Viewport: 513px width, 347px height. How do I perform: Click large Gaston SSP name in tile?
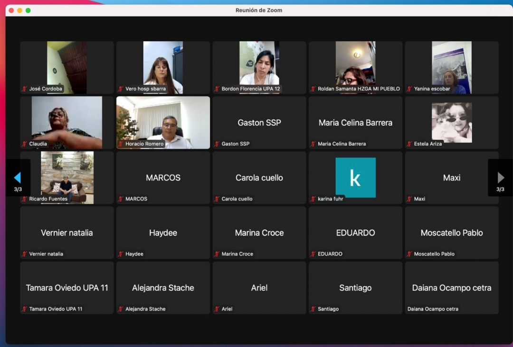[259, 123]
